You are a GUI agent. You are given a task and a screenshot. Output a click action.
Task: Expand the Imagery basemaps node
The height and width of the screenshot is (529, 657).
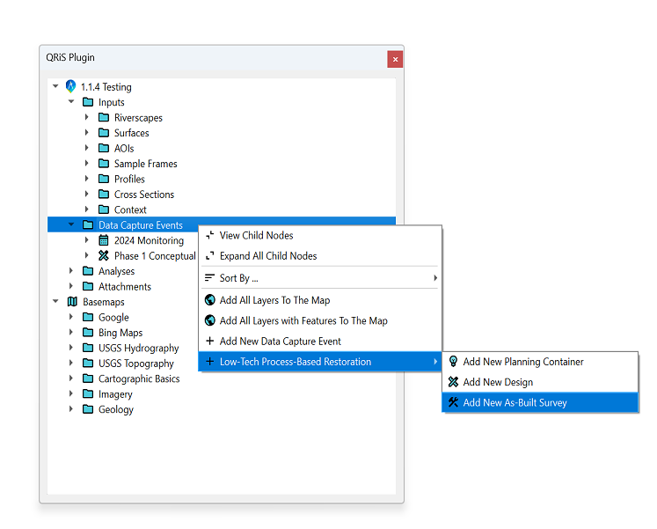[x=71, y=394]
